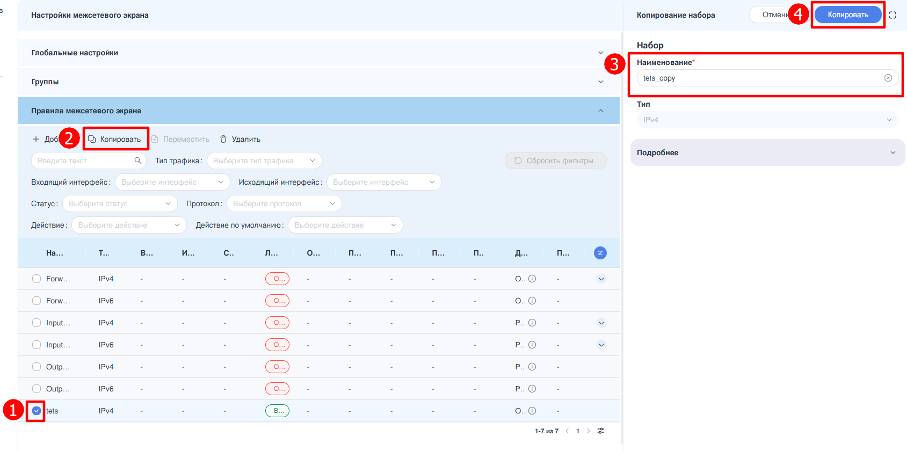Expand the Подробнее section
This screenshot has width=907, height=451.
point(767,152)
